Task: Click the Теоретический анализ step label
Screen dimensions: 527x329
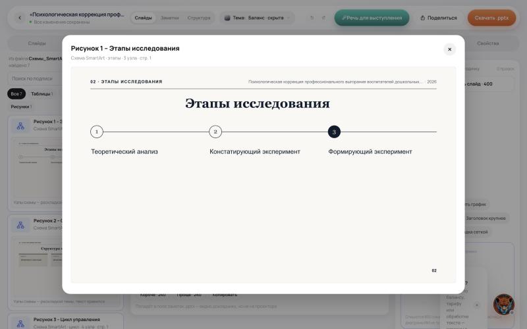Action: click(125, 152)
